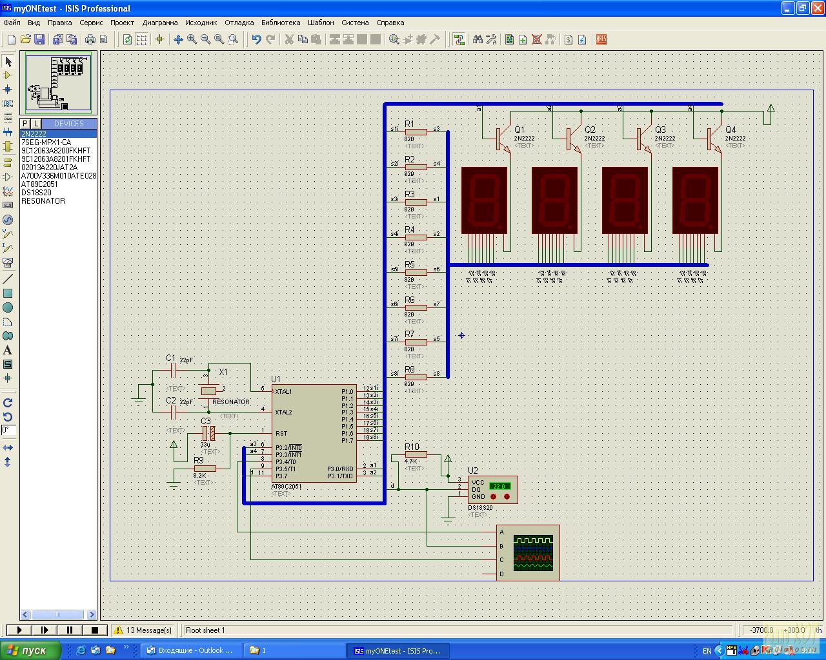Open the Библиотека menu

(281, 23)
